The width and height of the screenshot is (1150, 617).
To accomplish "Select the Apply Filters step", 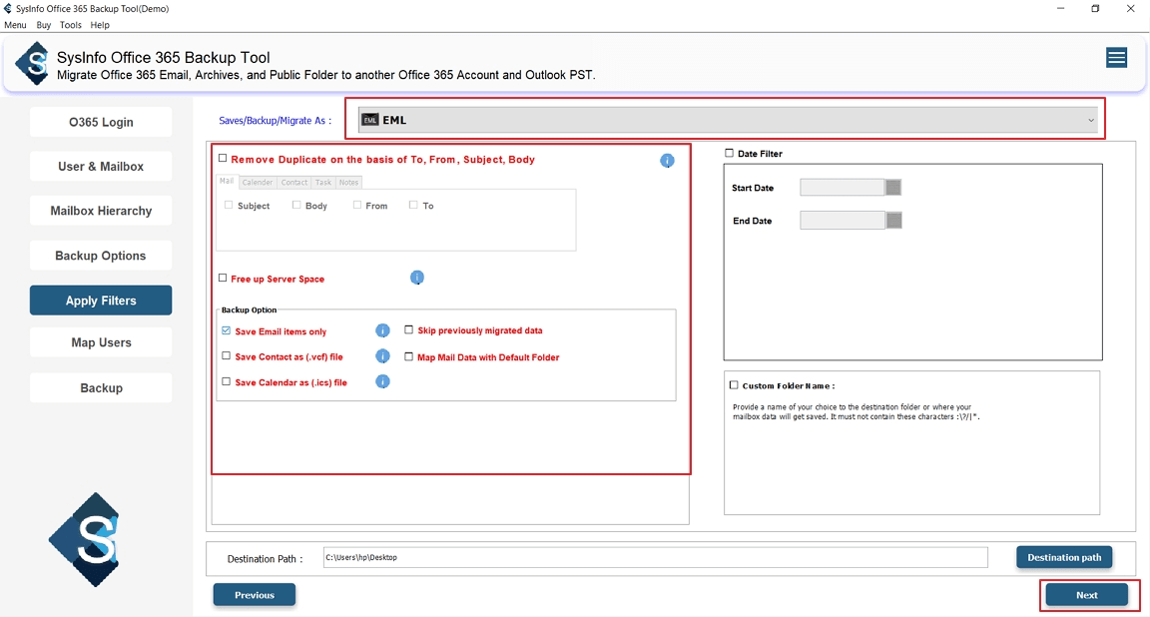I will pos(101,301).
